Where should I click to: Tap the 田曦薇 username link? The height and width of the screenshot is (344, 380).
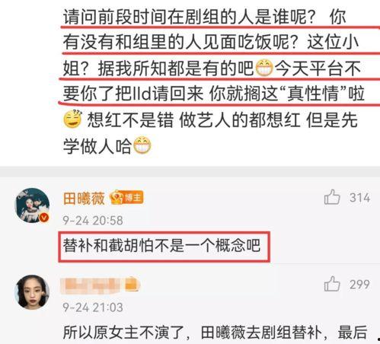coord(84,198)
